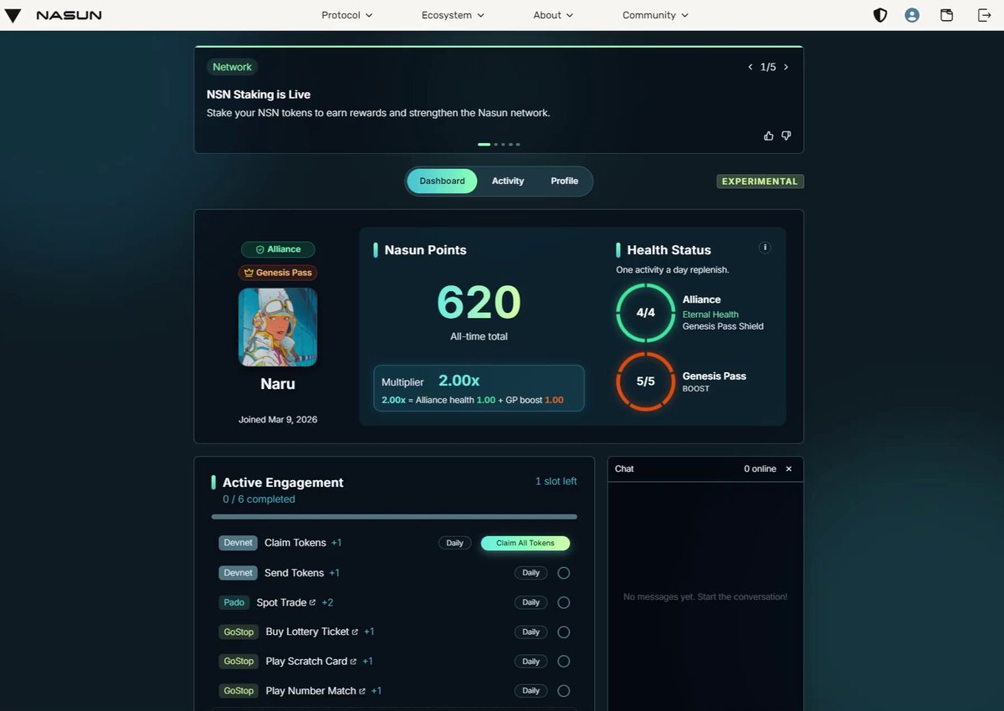
Task: Click the GoStop tag beside Play Number Match
Action: [x=238, y=691]
